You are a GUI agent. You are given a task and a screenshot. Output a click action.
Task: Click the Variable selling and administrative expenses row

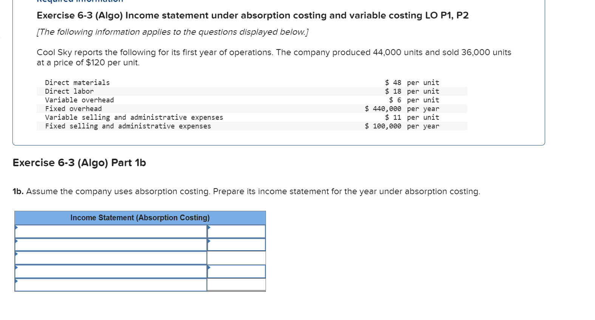click(151, 117)
